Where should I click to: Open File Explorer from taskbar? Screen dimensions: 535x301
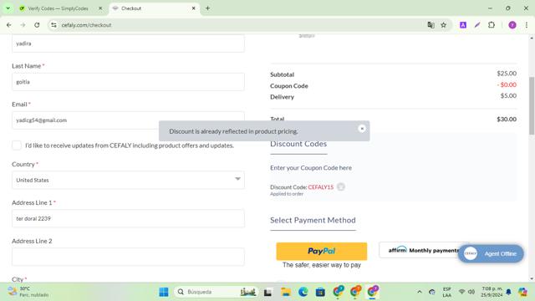click(x=286, y=292)
